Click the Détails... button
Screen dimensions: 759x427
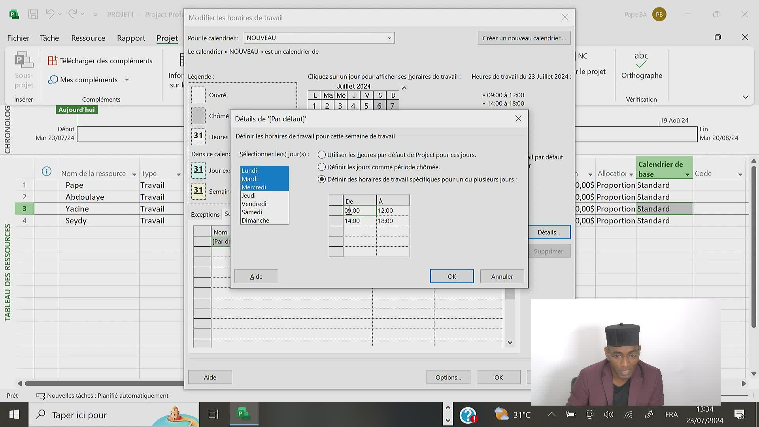coord(549,232)
